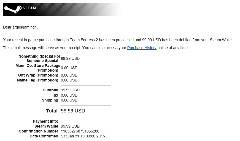The height and width of the screenshot is (141, 240).
Task: Click the Date Confirmed timestamp
Action: click(83, 136)
